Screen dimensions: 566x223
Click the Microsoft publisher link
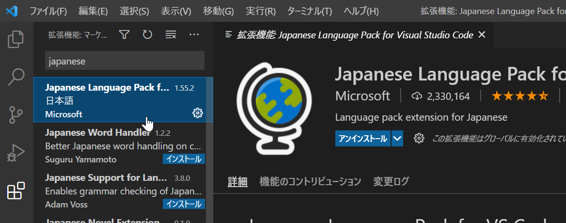point(362,96)
